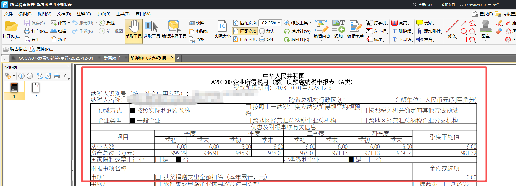This screenshot has height=186, width=516.
Task: Check 扶贫捐赠支出全额扣除 checkbox
Action: 158,177
